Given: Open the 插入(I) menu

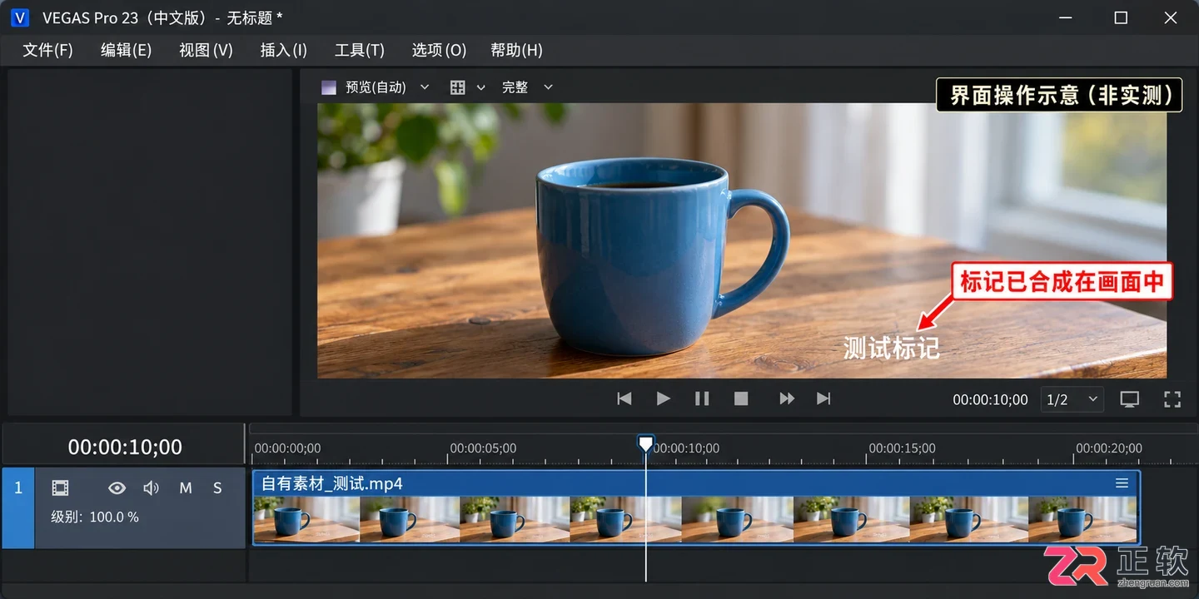Looking at the screenshot, I should pos(284,50).
